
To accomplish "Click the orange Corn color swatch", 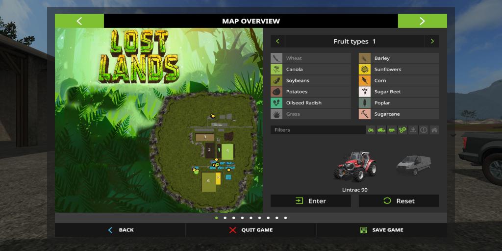I will point(364,80).
